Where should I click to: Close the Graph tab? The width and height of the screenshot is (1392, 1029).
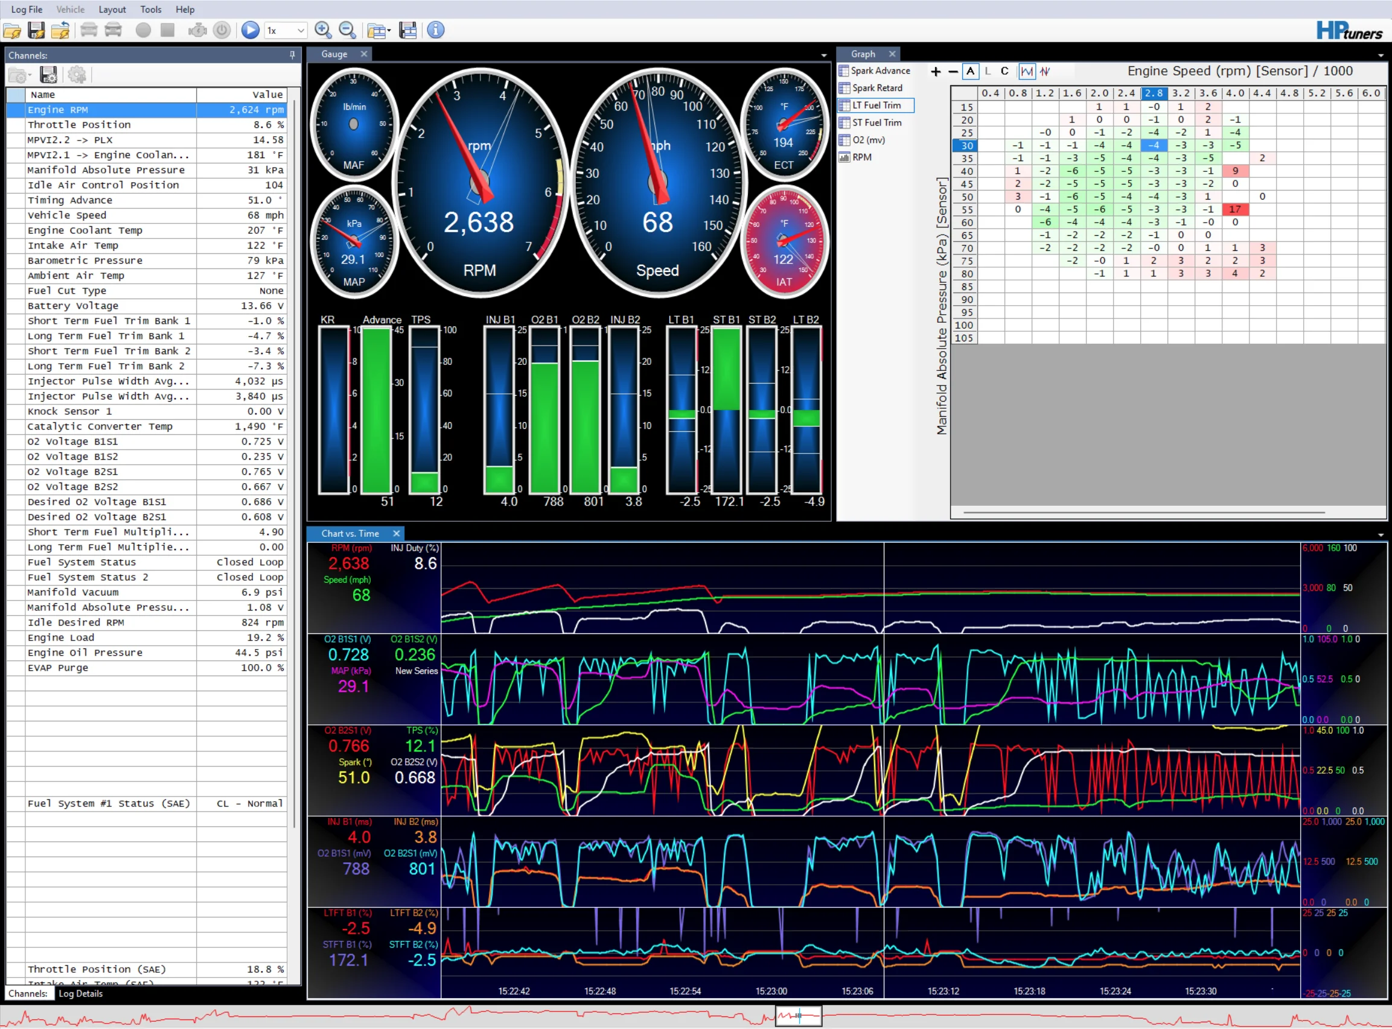click(892, 54)
